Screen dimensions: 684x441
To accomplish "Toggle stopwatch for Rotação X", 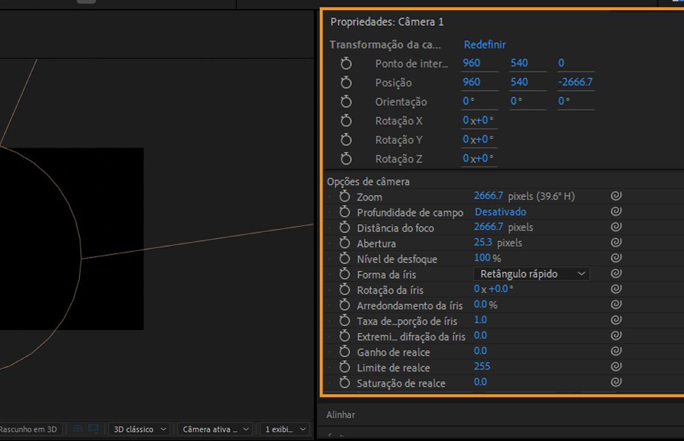I will click(x=346, y=121).
